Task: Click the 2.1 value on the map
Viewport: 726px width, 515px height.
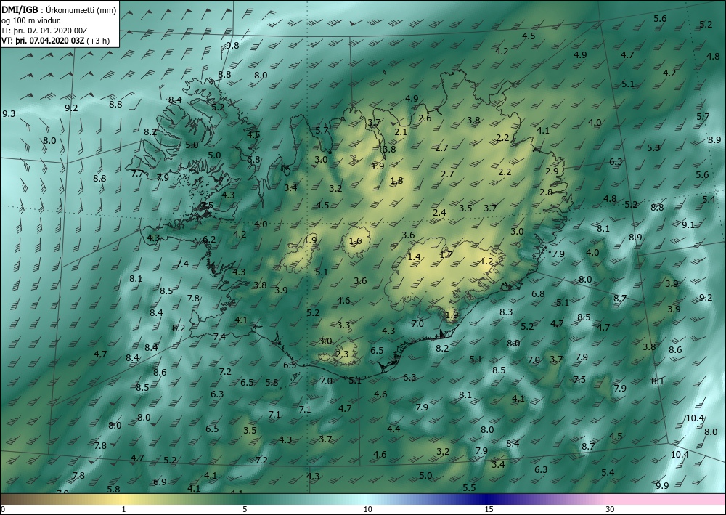Action: pos(401,132)
